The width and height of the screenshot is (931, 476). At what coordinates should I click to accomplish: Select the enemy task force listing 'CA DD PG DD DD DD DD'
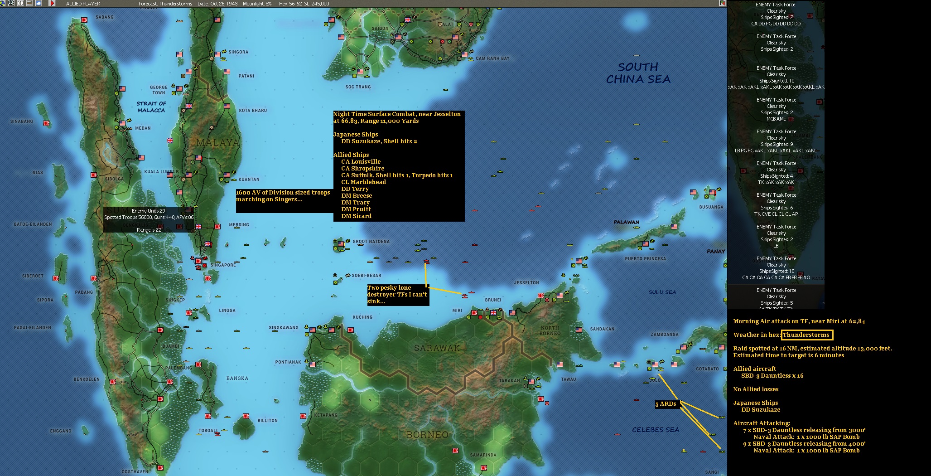776,14
